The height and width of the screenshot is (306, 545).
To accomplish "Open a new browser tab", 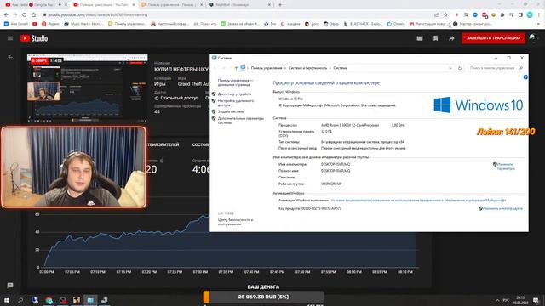I will [x=280, y=5].
